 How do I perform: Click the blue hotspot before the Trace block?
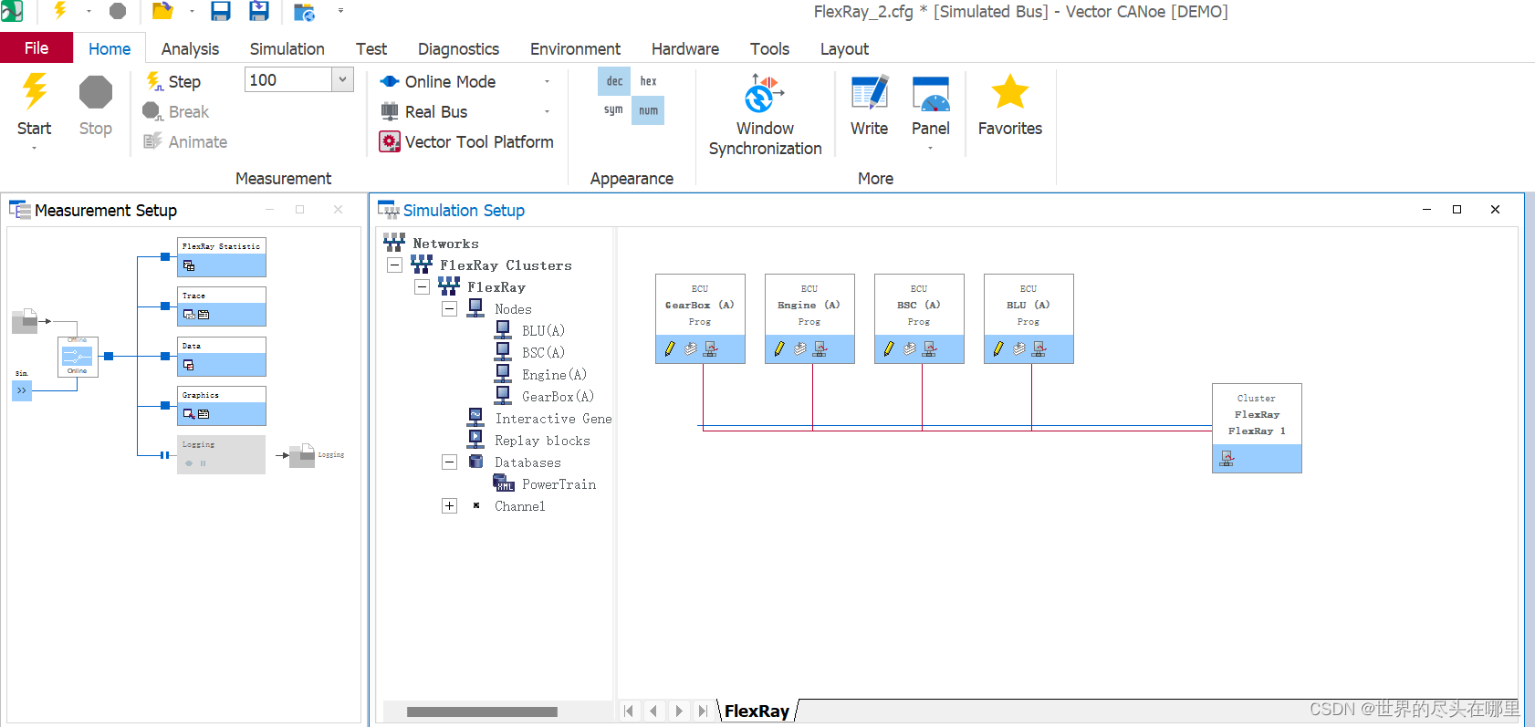click(165, 306)
